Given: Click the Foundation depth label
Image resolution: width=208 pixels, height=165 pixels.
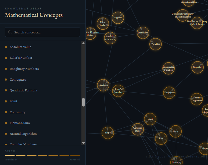Looking at the screenshot, I should pyautogui.click(x=11, y=160).
